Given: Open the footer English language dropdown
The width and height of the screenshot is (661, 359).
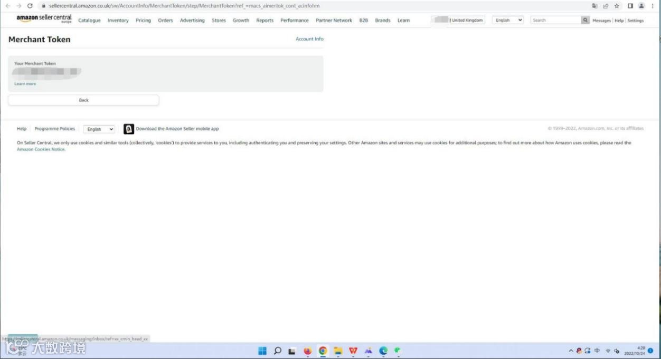Looking at the screenshot, I should pos(99,129).
